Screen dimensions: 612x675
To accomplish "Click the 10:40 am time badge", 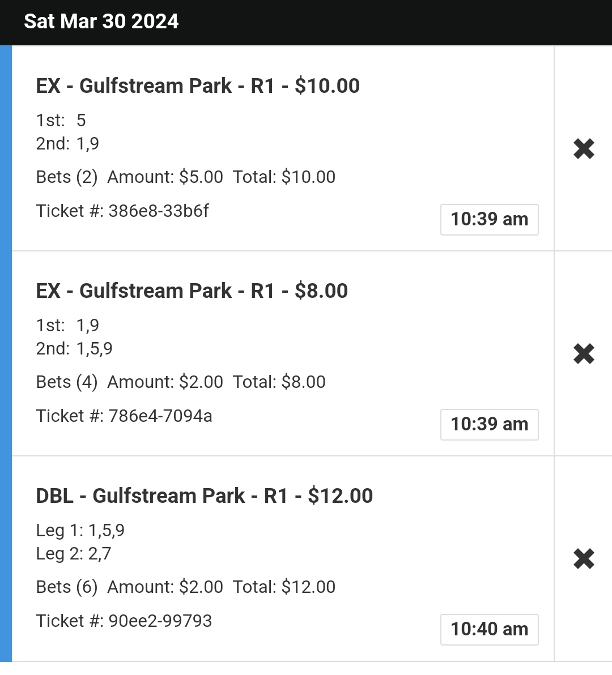I will (x=489, y=629).
